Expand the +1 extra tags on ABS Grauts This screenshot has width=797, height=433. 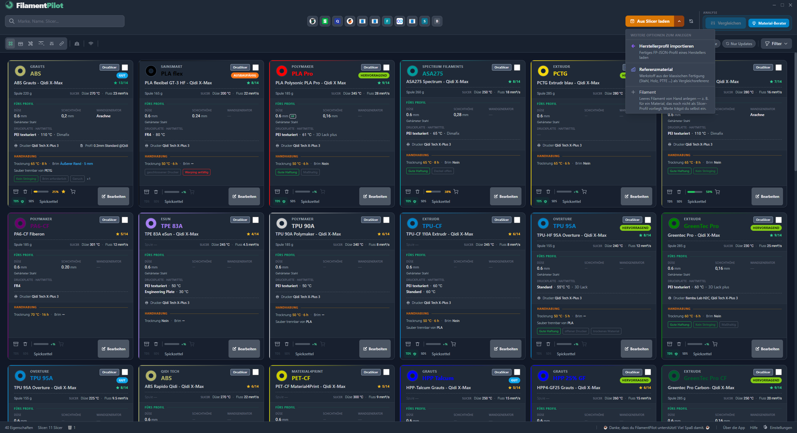coord(89,179)
